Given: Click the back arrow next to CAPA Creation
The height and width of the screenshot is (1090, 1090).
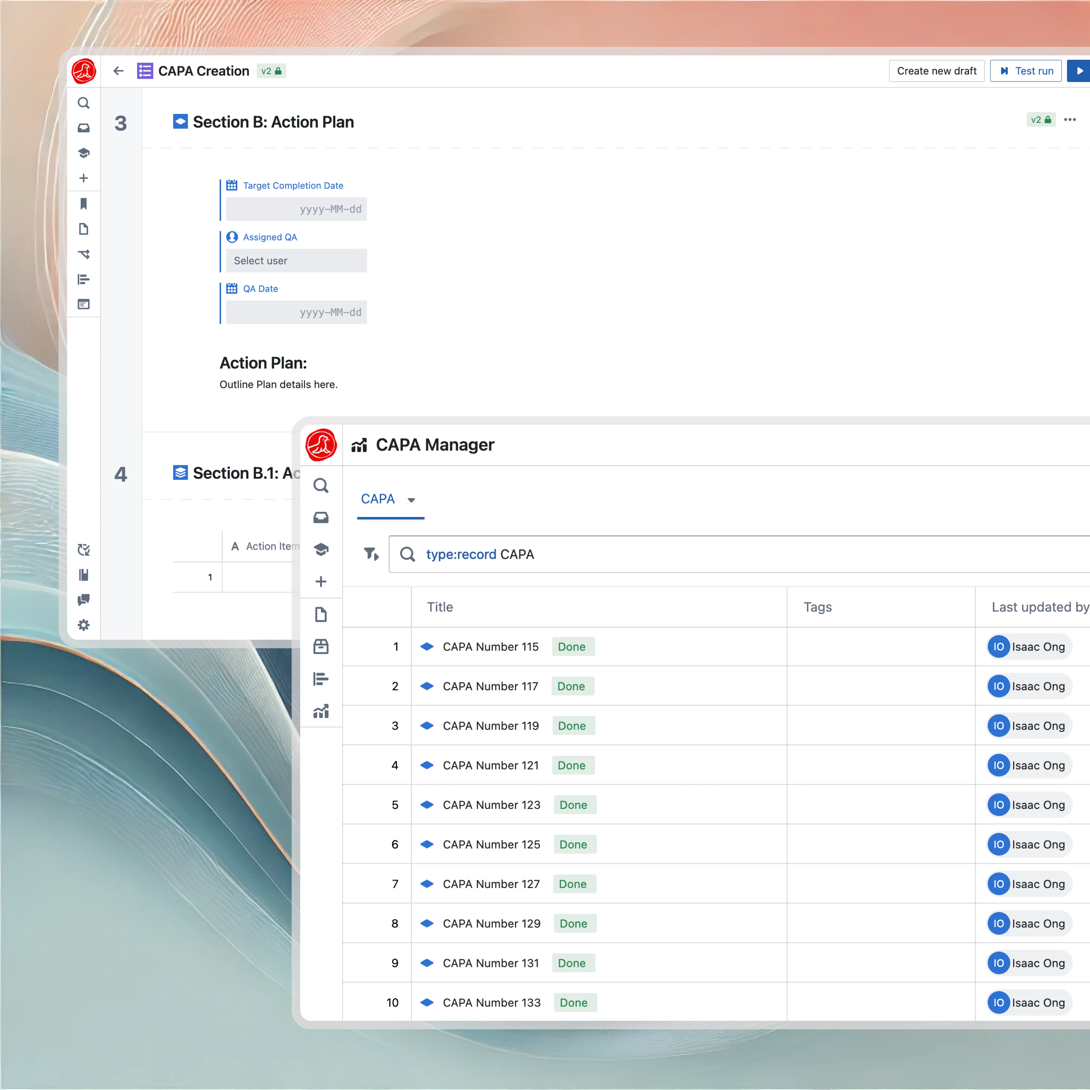Looking at the screenshot, I should pos(118,71).
